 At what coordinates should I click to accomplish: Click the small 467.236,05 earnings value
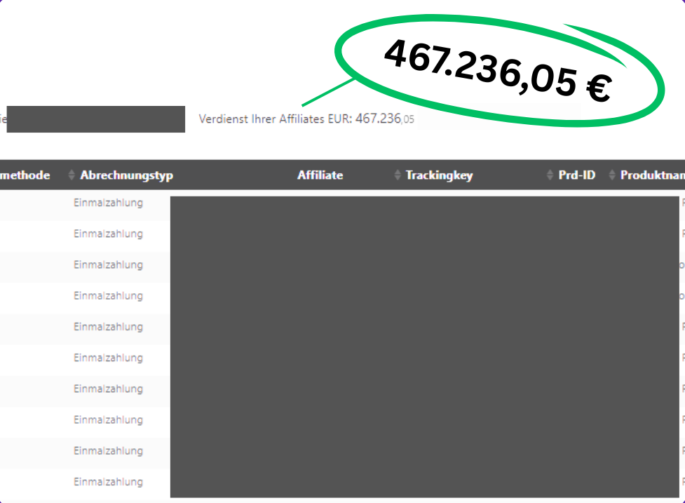(384, 119)
